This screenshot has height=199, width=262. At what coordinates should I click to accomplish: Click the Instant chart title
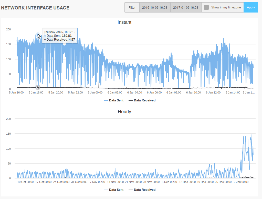coord(124,22)
